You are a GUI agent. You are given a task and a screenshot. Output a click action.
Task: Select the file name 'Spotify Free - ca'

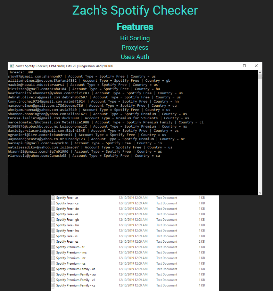click(x=67, y=203)
